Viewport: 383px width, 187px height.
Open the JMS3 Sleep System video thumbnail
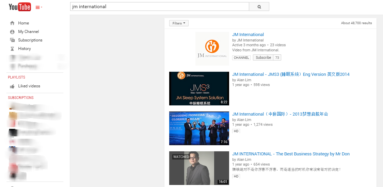tap(199, 88)
